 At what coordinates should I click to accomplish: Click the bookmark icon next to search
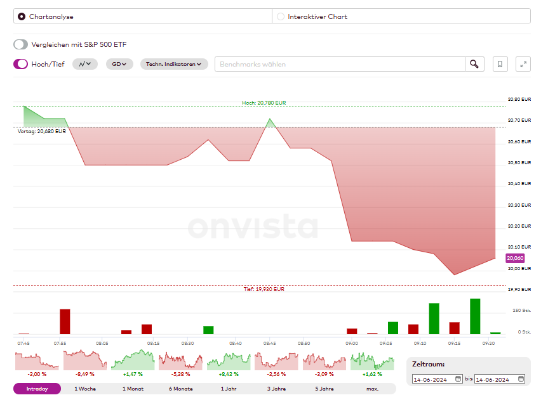tap(500, 63)
